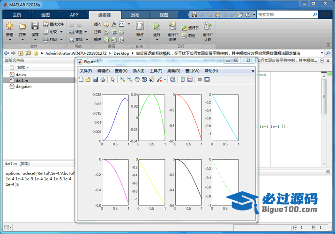Switch to the View (视图) tab
The width and height of the screenshot is (335, 234).
[164, 15]
